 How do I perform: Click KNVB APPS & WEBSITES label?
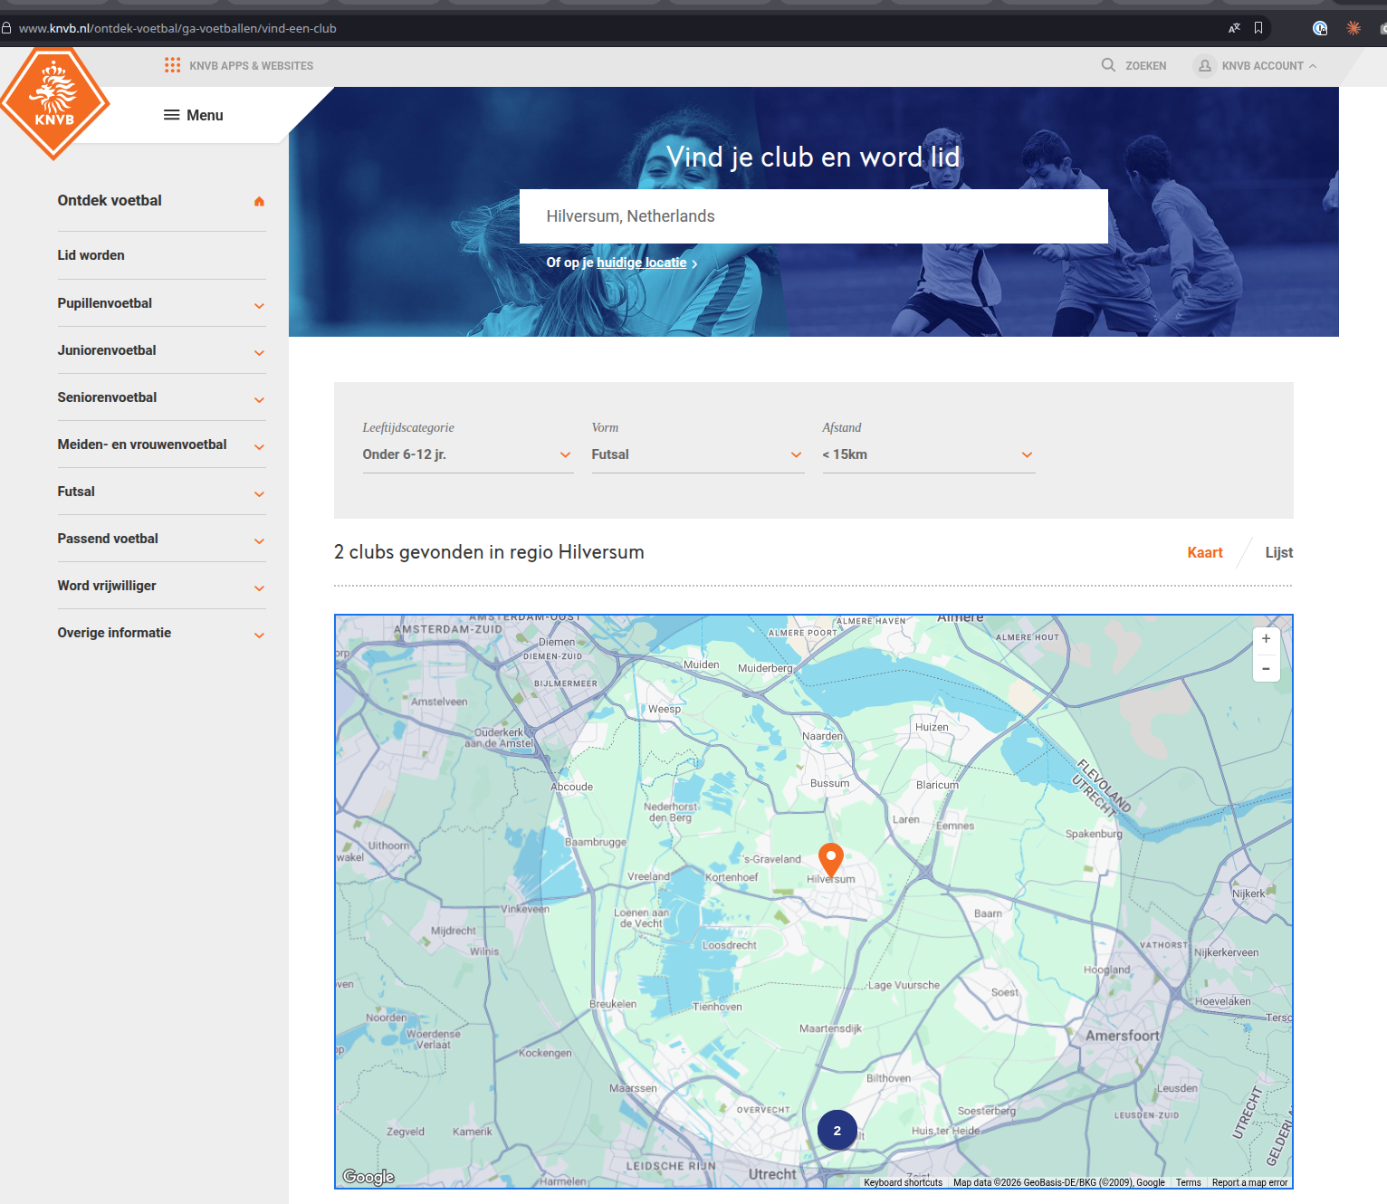pos(251,66)
